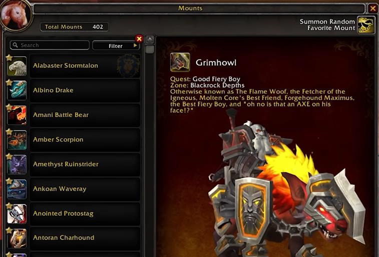Select the Anointed Protostag icon

point(17,214)
